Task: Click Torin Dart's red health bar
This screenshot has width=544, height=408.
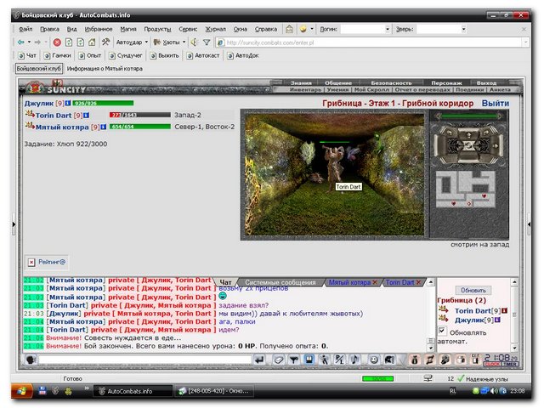Action: point(139,115)
